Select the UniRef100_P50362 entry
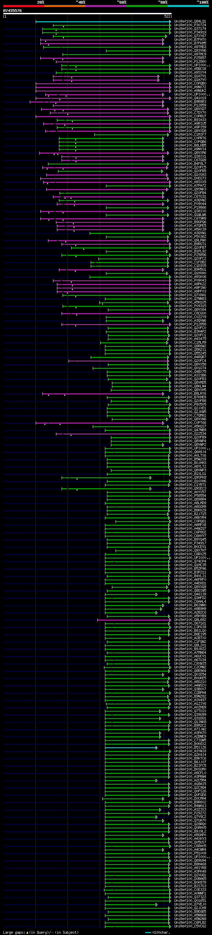 coord(190,237)
